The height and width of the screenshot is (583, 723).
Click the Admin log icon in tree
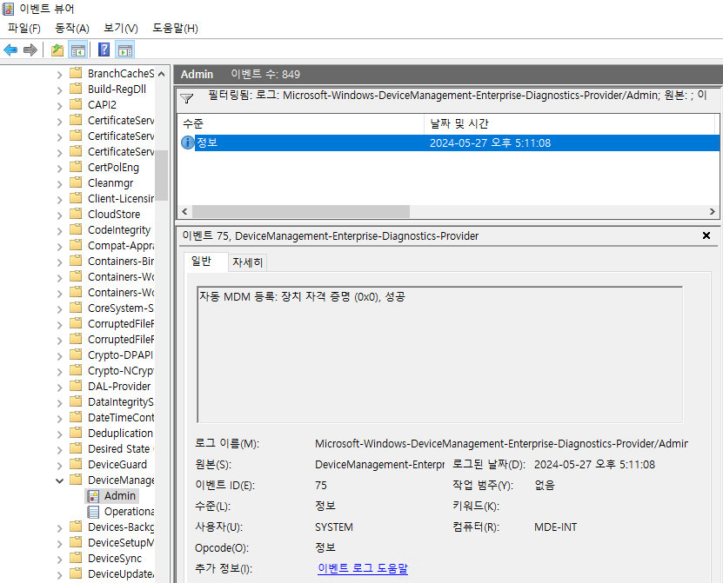(x=93, y=496)
